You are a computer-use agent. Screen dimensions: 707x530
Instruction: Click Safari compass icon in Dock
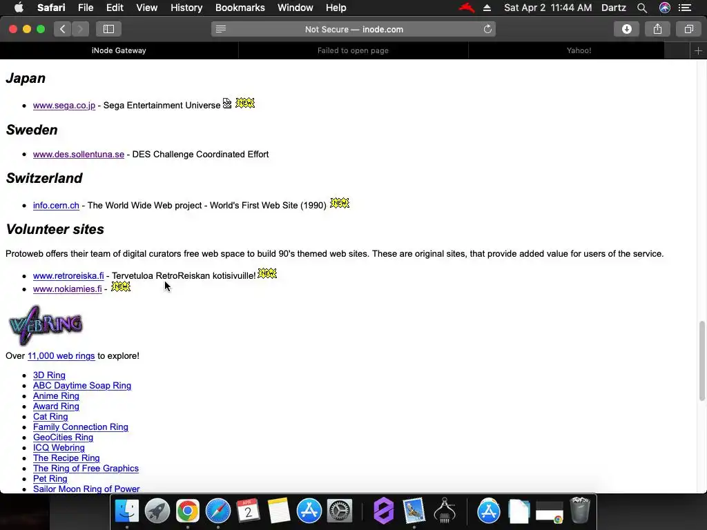point(217,511)
